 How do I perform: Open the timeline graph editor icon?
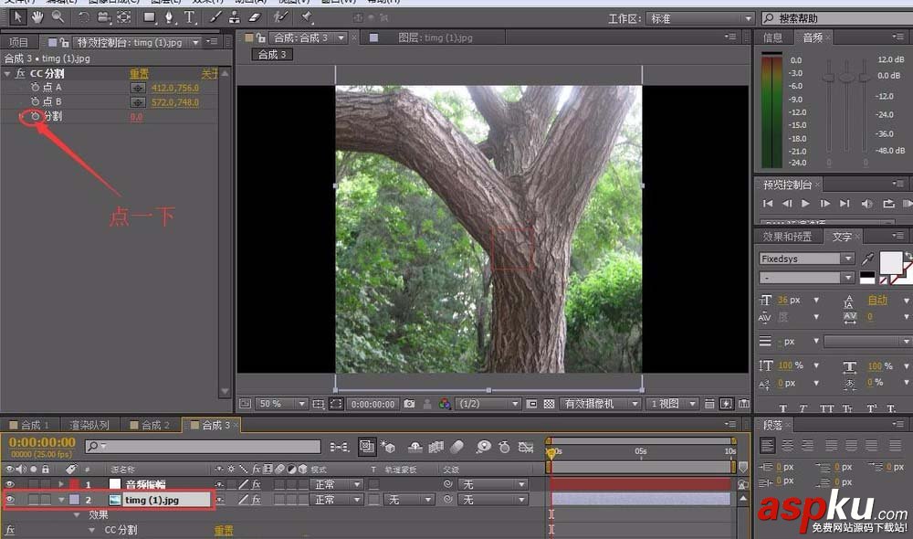526,447
